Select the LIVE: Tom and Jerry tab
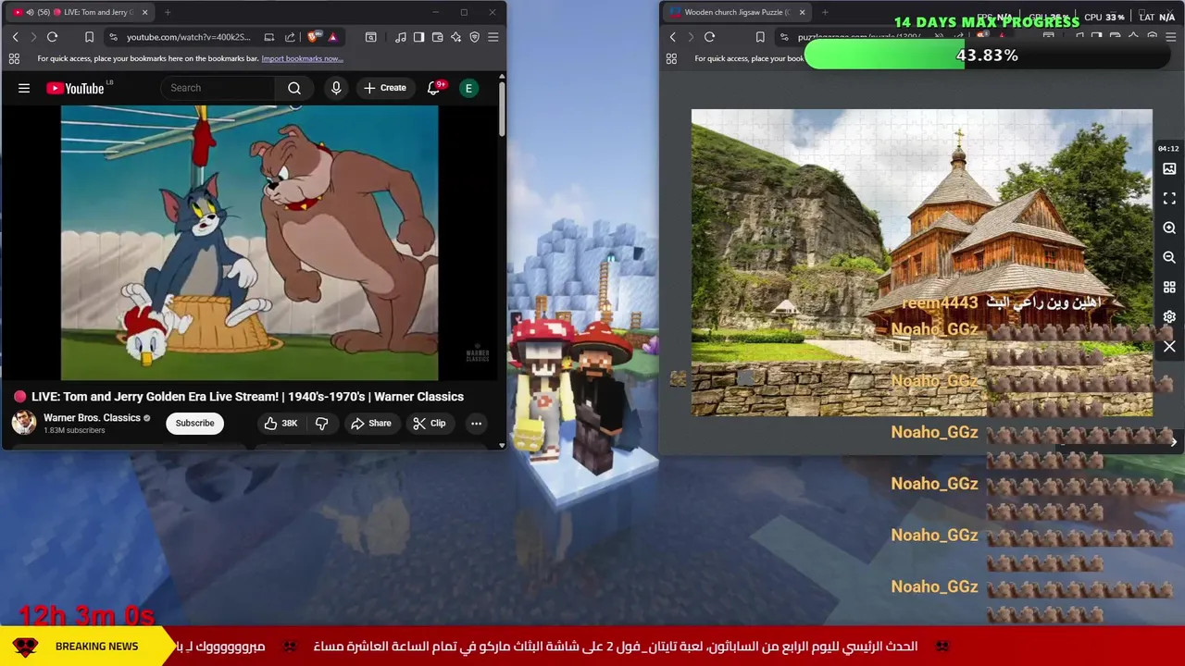1185x666 pixels. point(81,12)
